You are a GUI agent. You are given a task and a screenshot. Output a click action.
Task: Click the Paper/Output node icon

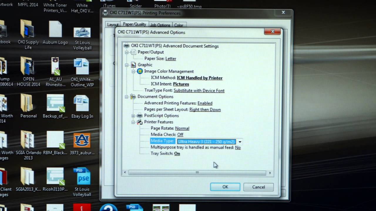(133, 52)
